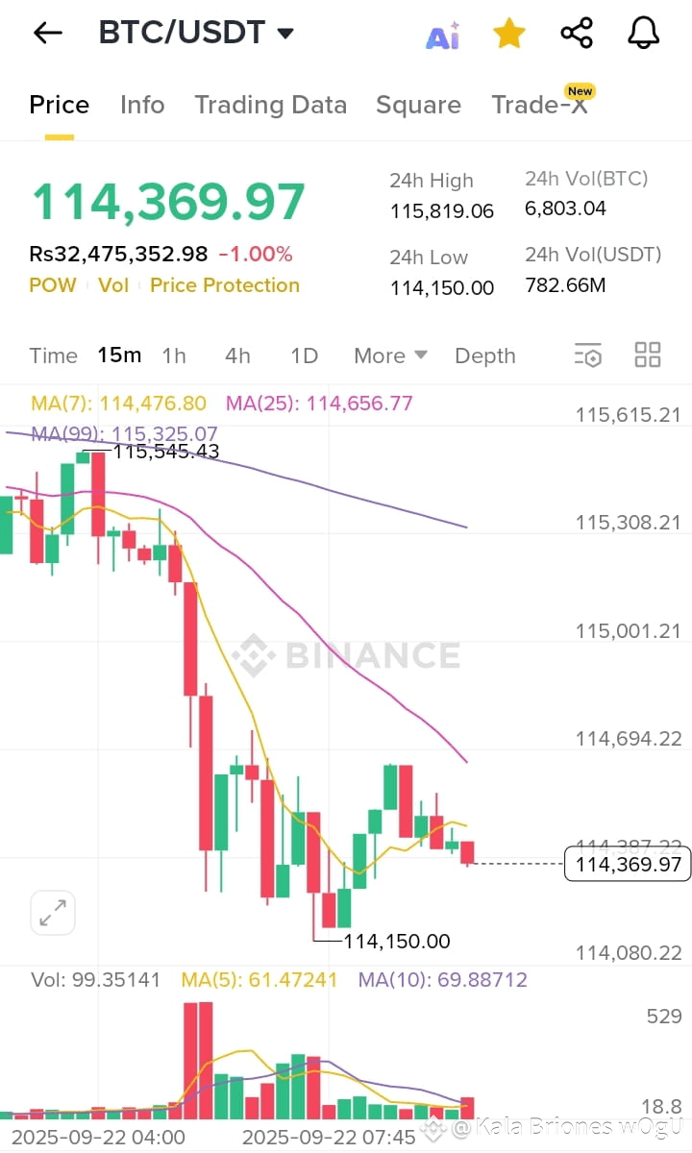692x1153 pixels.
Task: Select the 4h chart interval
Action: (x=237, y=356)
